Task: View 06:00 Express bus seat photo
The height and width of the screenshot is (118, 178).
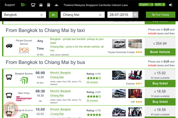Action: tap(135, 75)
